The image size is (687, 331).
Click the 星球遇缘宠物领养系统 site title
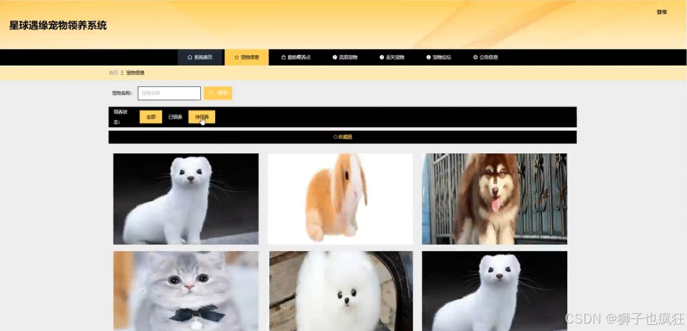pyautogui.click(x=58, y=25)
